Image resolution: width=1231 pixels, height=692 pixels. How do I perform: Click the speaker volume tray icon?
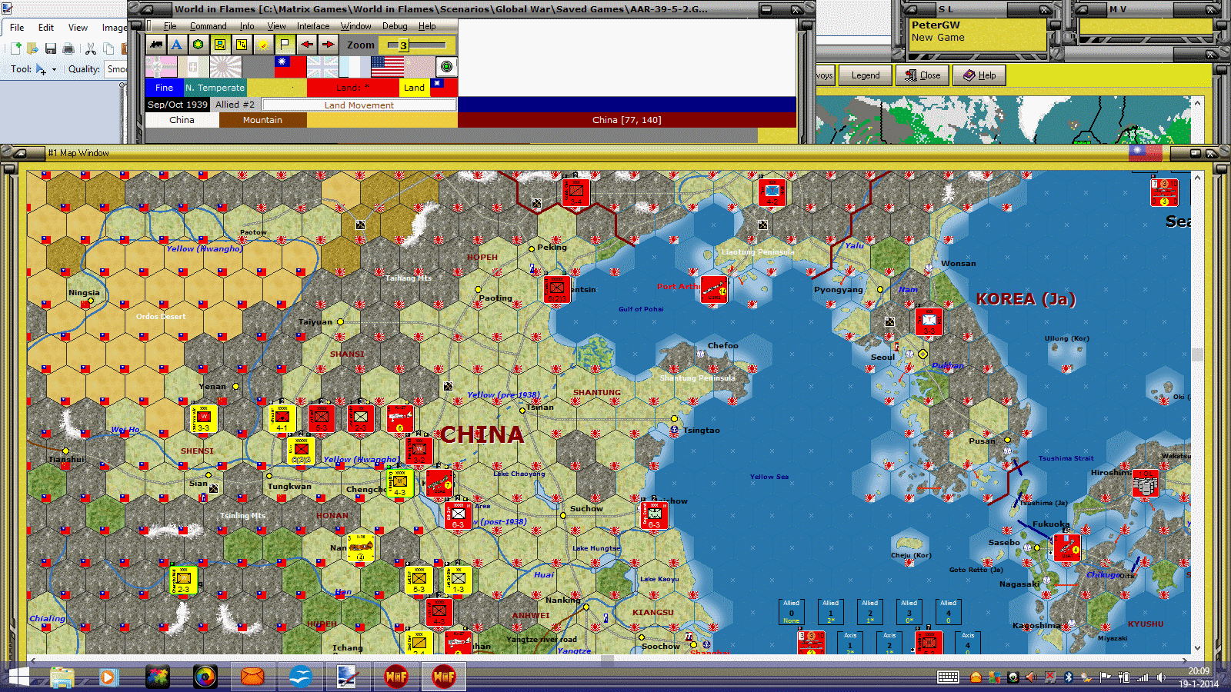click(1161, 677)
